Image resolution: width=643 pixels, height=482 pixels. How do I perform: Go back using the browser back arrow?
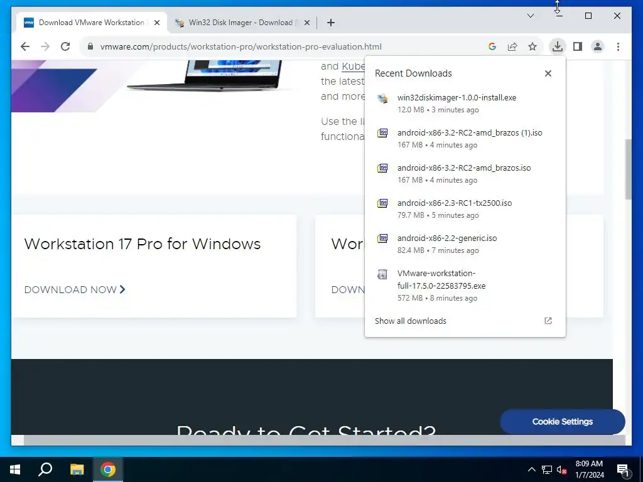[x=25, y=46]
